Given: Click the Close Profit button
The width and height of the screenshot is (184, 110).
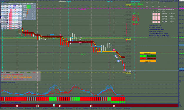Looking at the screenshot, I should pos(148,53).
